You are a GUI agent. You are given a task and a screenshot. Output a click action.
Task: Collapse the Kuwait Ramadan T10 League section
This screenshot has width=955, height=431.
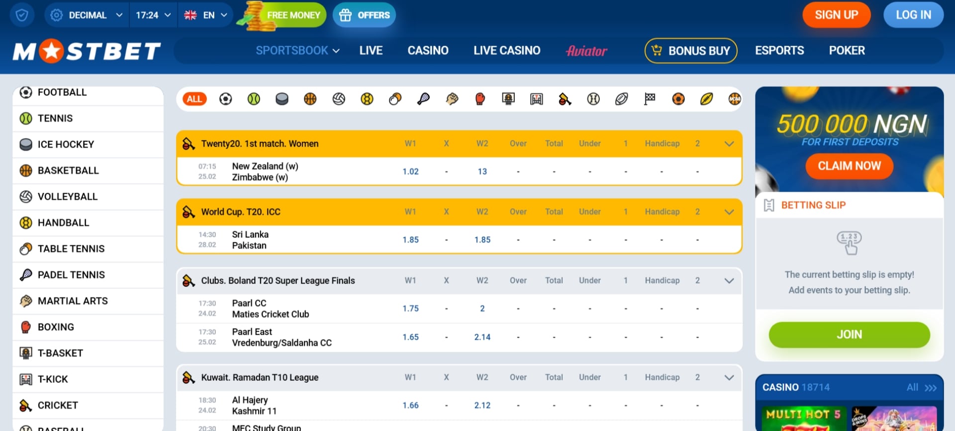(729, 377)
